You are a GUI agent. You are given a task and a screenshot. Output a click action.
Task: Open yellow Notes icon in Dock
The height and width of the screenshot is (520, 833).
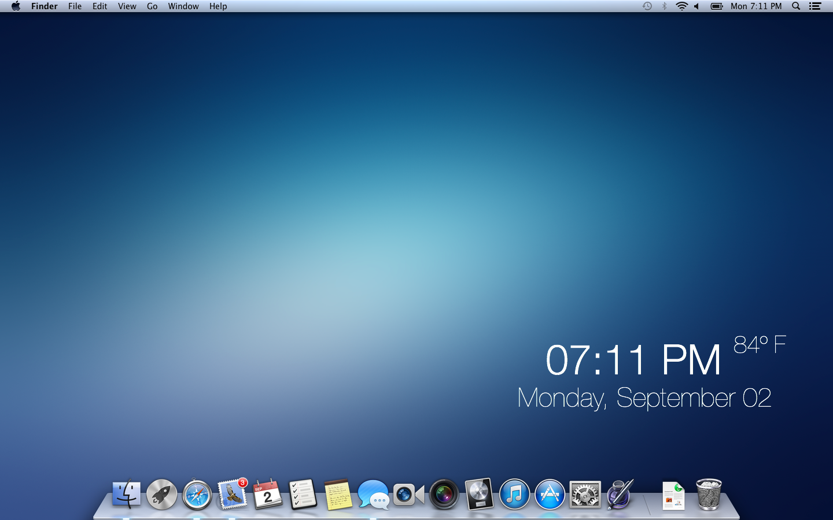338,495
